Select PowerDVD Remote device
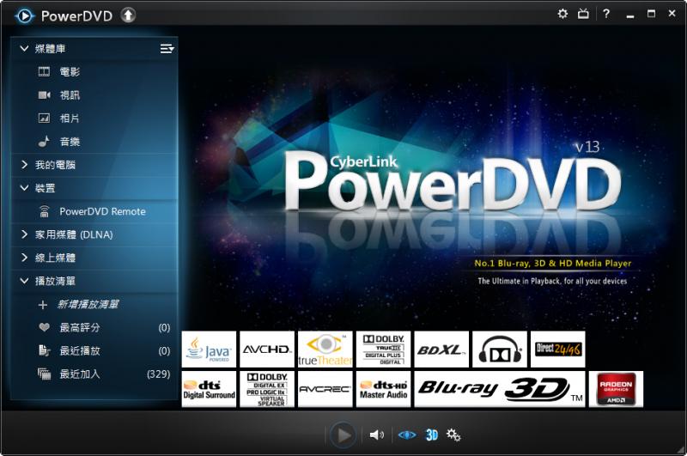Viewport: 687px width, 456px height. click(94, 211)
